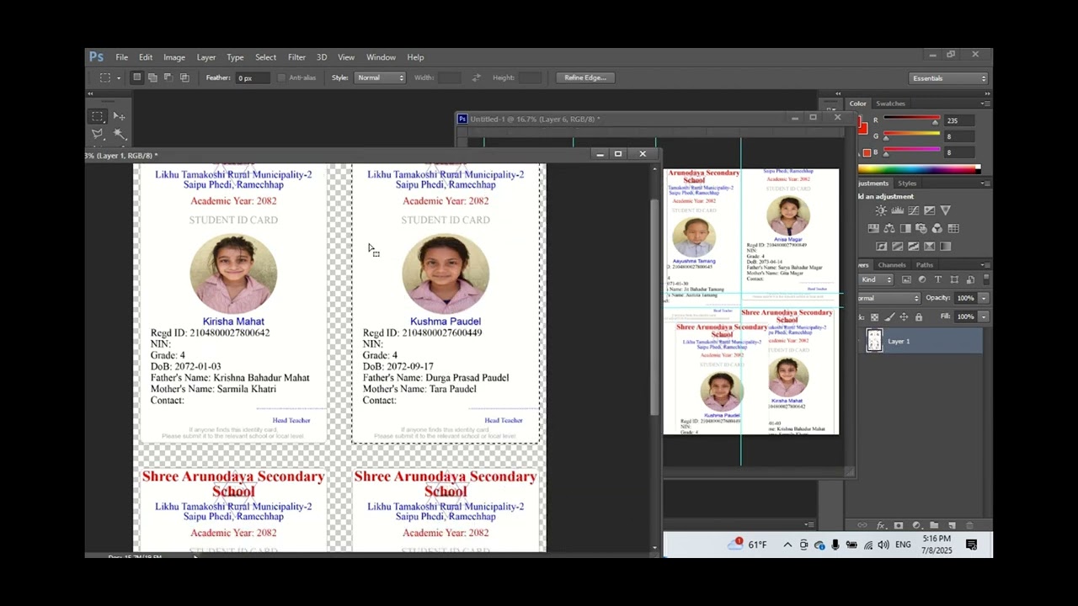Add a Vibrance adjustment
Screen dimensions: 1078x606
point(945,210)
